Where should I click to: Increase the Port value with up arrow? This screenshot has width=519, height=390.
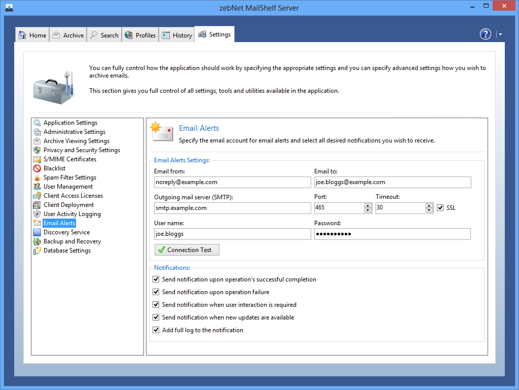point(368,205)
